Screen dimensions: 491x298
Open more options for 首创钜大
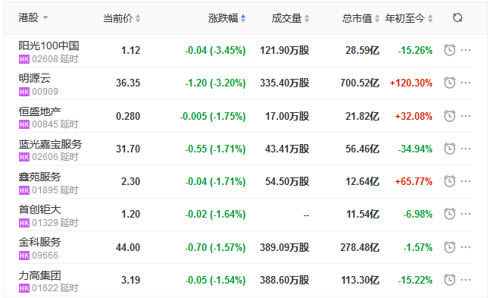coord(466,214)
